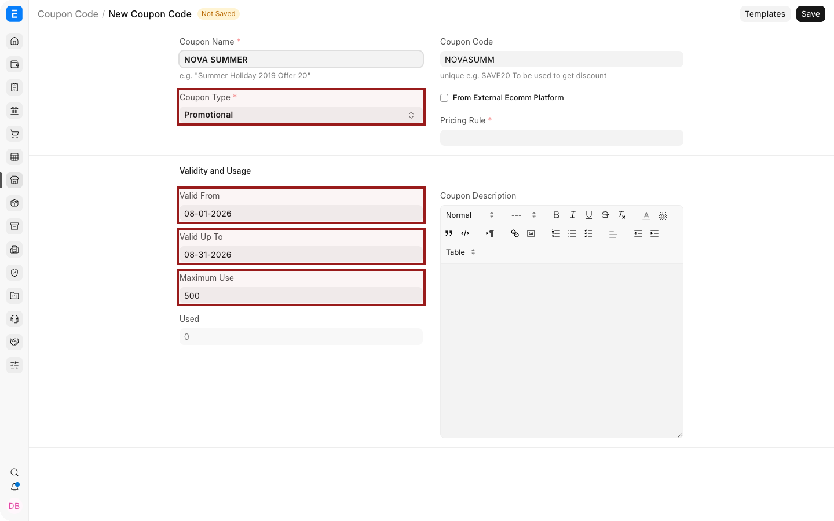
Task: Clear formatting in description editor
Action: tap(621, 215)
